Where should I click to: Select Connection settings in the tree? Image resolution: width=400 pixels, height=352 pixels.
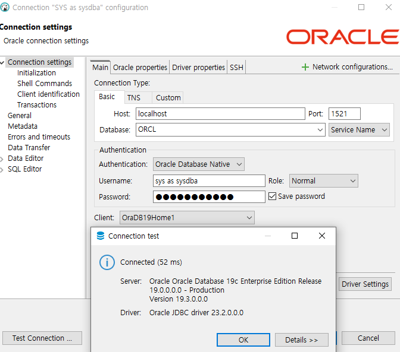(39, 62)
